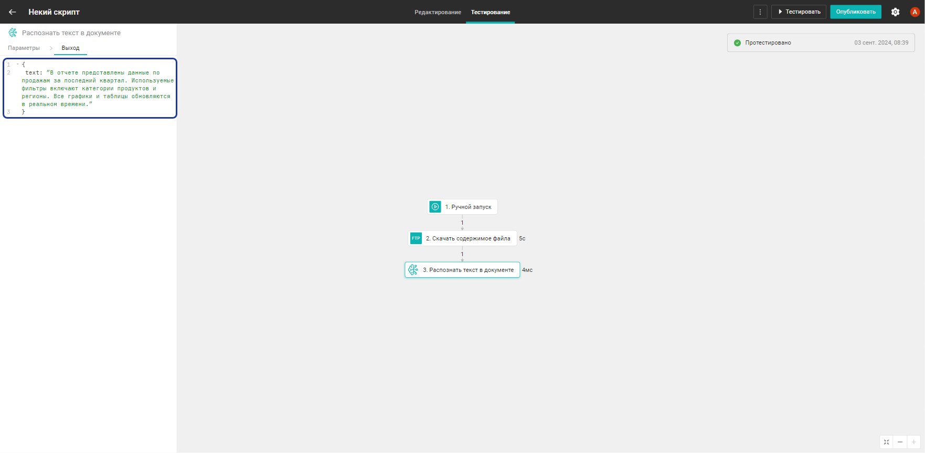This screenshot has height=453, width=925.
Task: Fit the canvas to screen
Action: coord(886,442)
